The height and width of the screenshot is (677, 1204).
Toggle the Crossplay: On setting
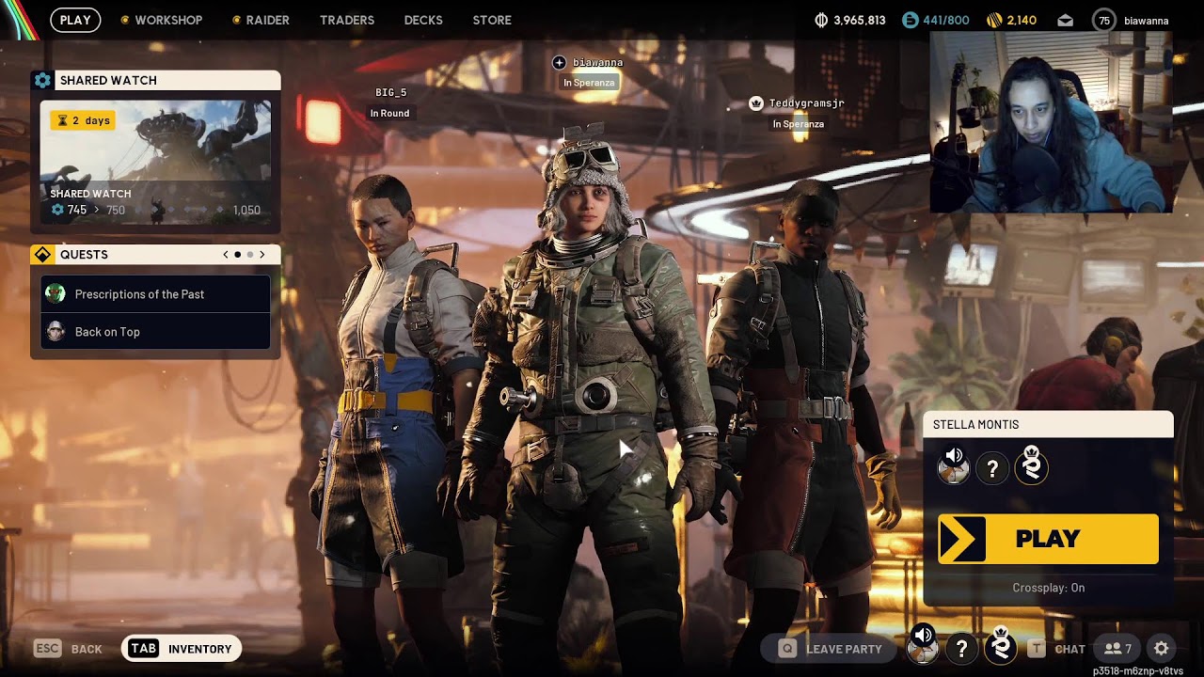tap(1049, 588)
